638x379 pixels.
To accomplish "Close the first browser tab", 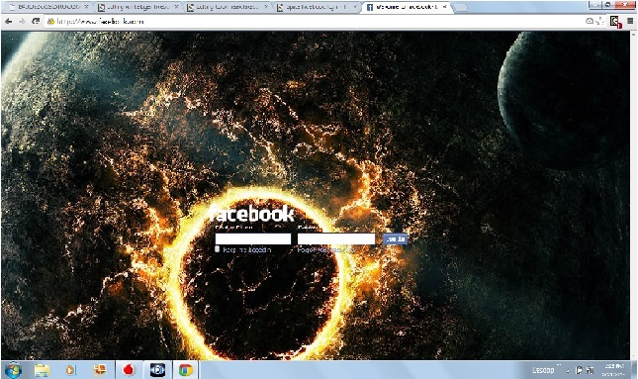I will (x=86, y=7).
